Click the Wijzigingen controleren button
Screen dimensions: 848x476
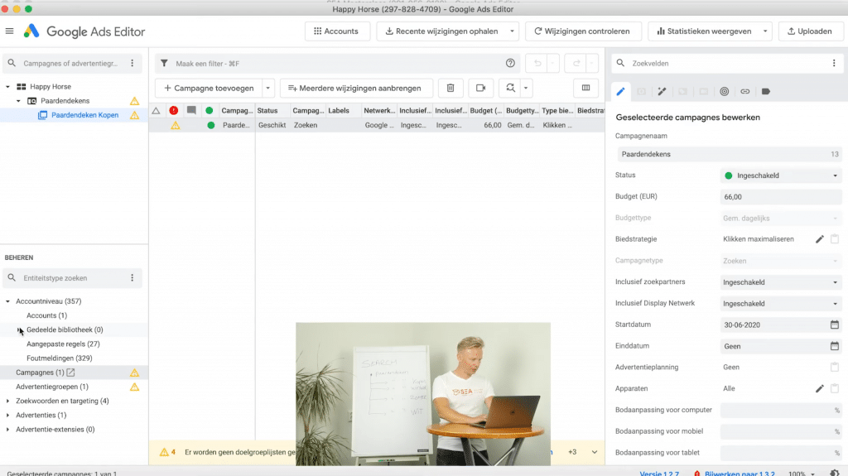coord(582,31)
